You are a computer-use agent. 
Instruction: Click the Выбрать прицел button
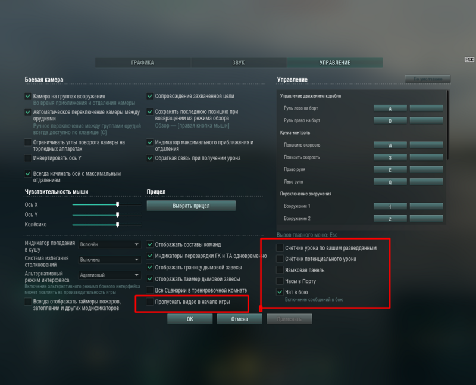[191, 206]
